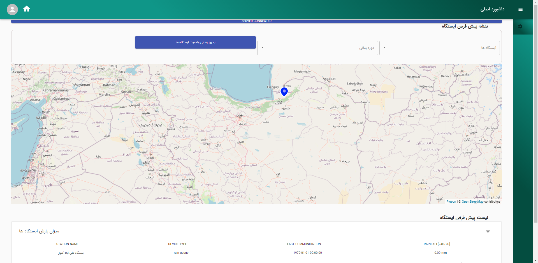Sort by LAST COMMUNICATION column header
Screen dimensions: 538x263
[x=304, y=244]
